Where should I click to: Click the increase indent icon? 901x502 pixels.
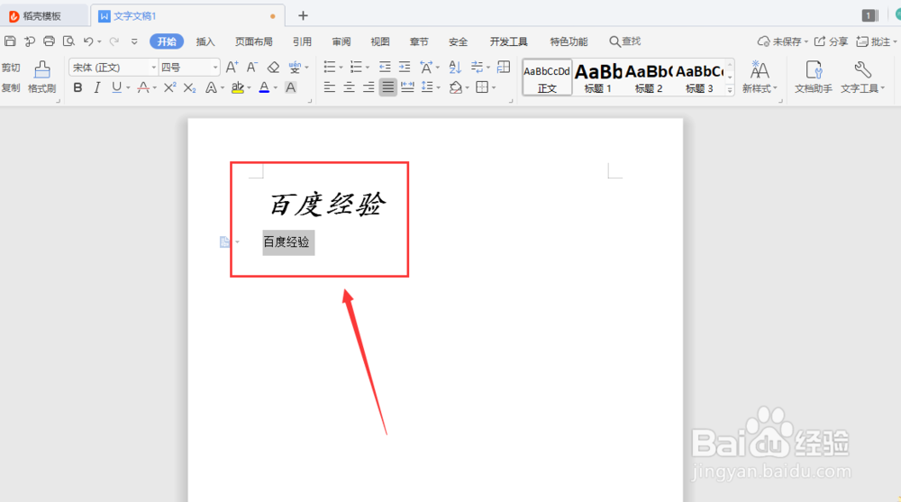(x=405, y=68)
